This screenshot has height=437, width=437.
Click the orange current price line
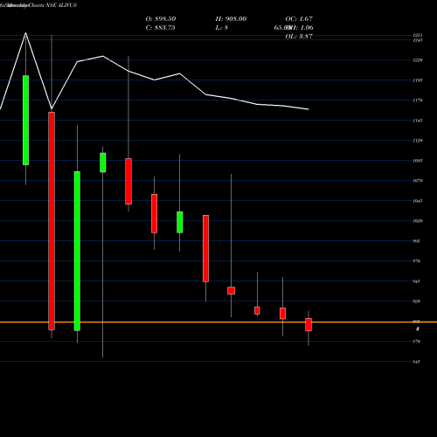click(218, 322)
